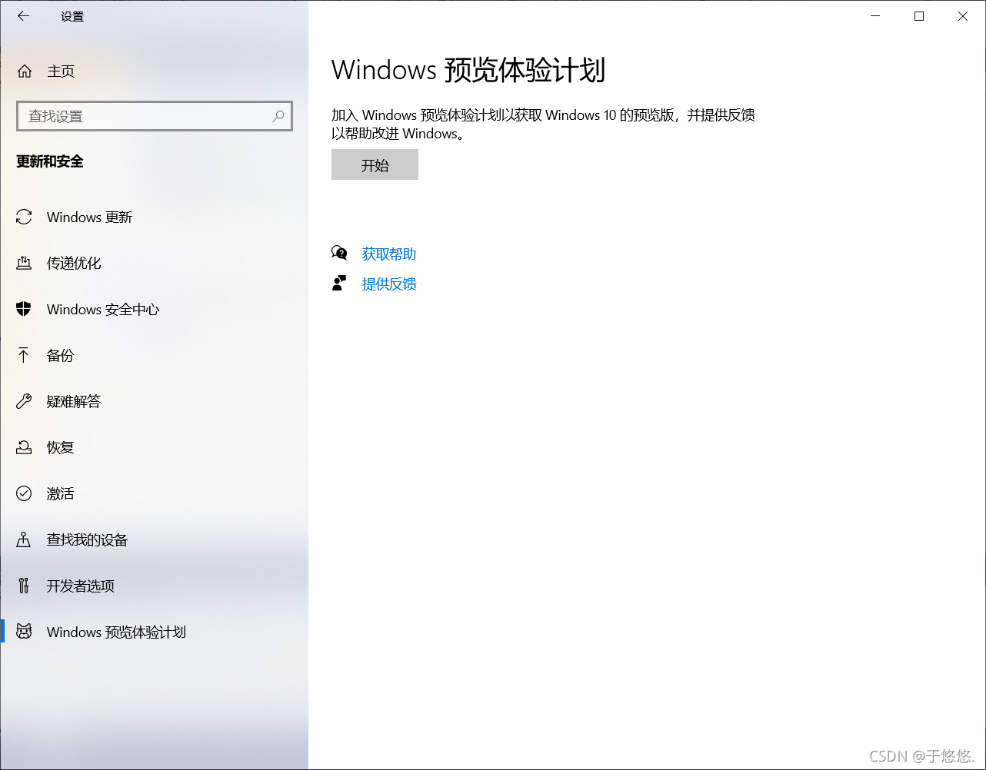
Task: Open the Windows 更新 page
Action: pyautogui.click(x=154, y=217)
